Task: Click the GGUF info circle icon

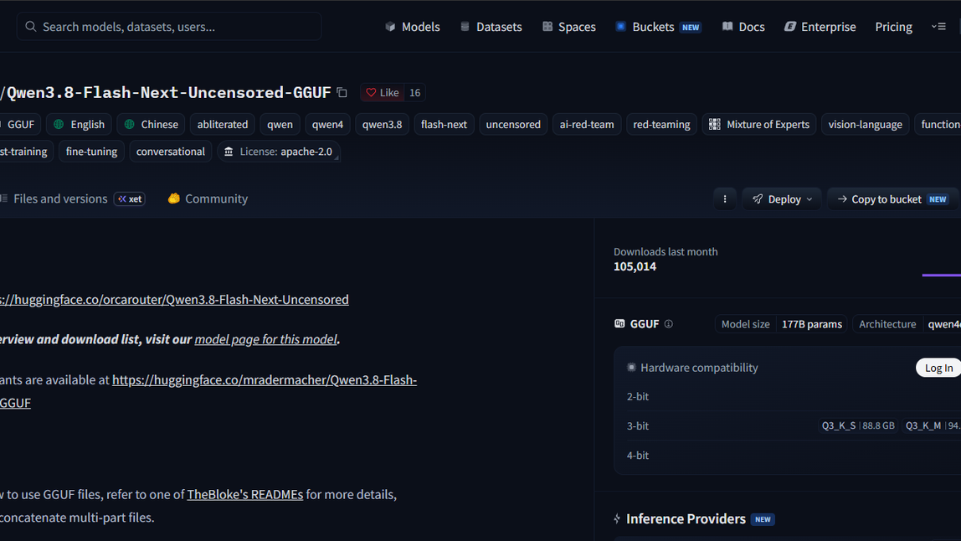Action: pyautogui.click(x=669, y=324)
